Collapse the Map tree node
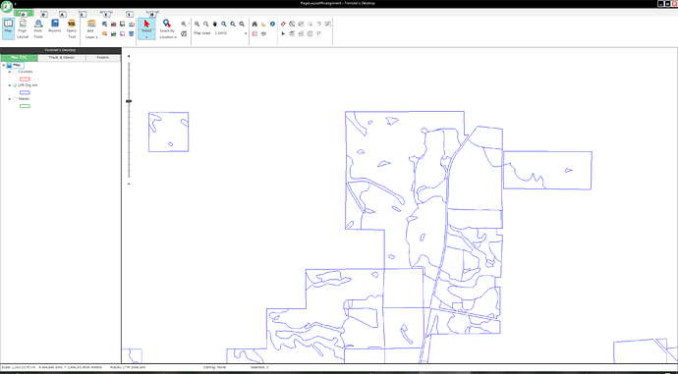 click(4, 65)
